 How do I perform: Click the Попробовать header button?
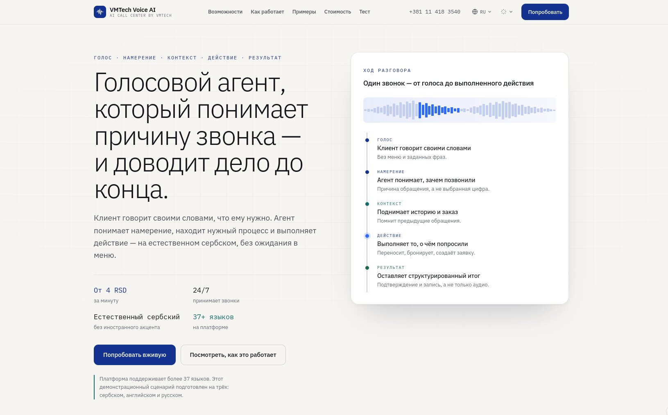(545, 12)
